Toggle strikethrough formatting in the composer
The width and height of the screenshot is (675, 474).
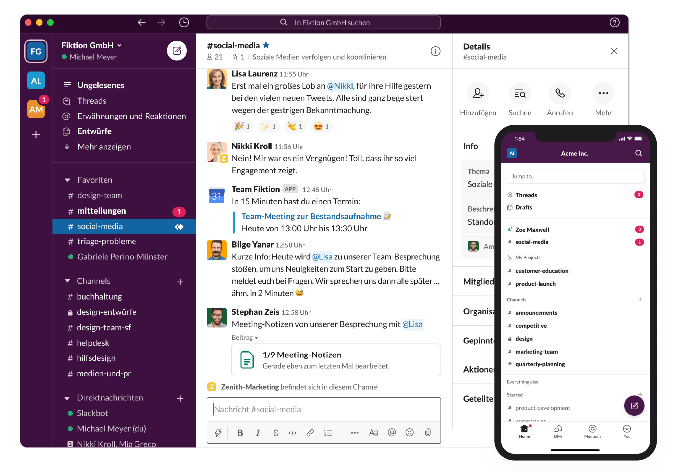275,432
